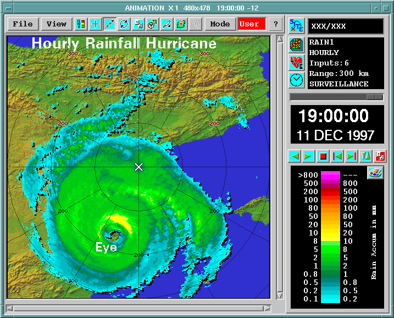Open the radar product selection icon

[297, 45]
